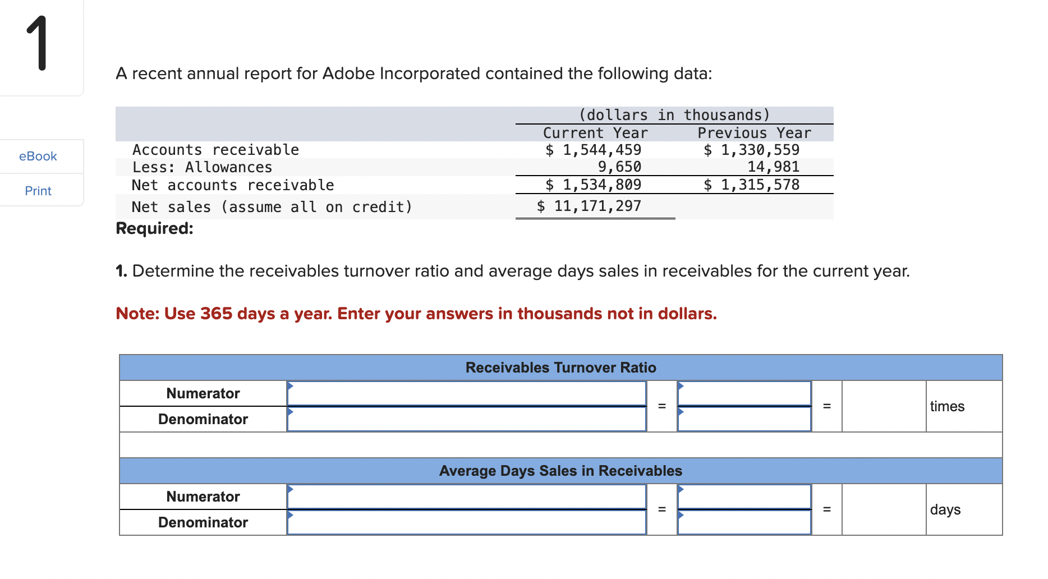The width and height of the screenshot is (1048, 579).
Task: Select the Receivables Turnover Ratio header row
Action: 560,367
